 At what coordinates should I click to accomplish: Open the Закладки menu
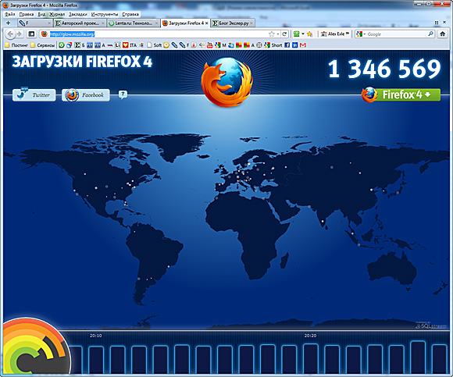click(x=78, y=14)
